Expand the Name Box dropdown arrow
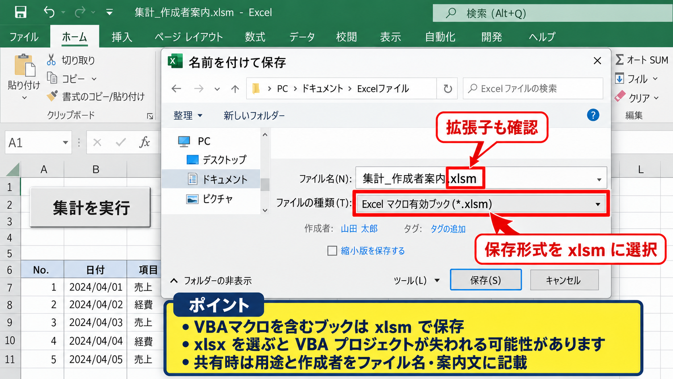 point(65,143)
